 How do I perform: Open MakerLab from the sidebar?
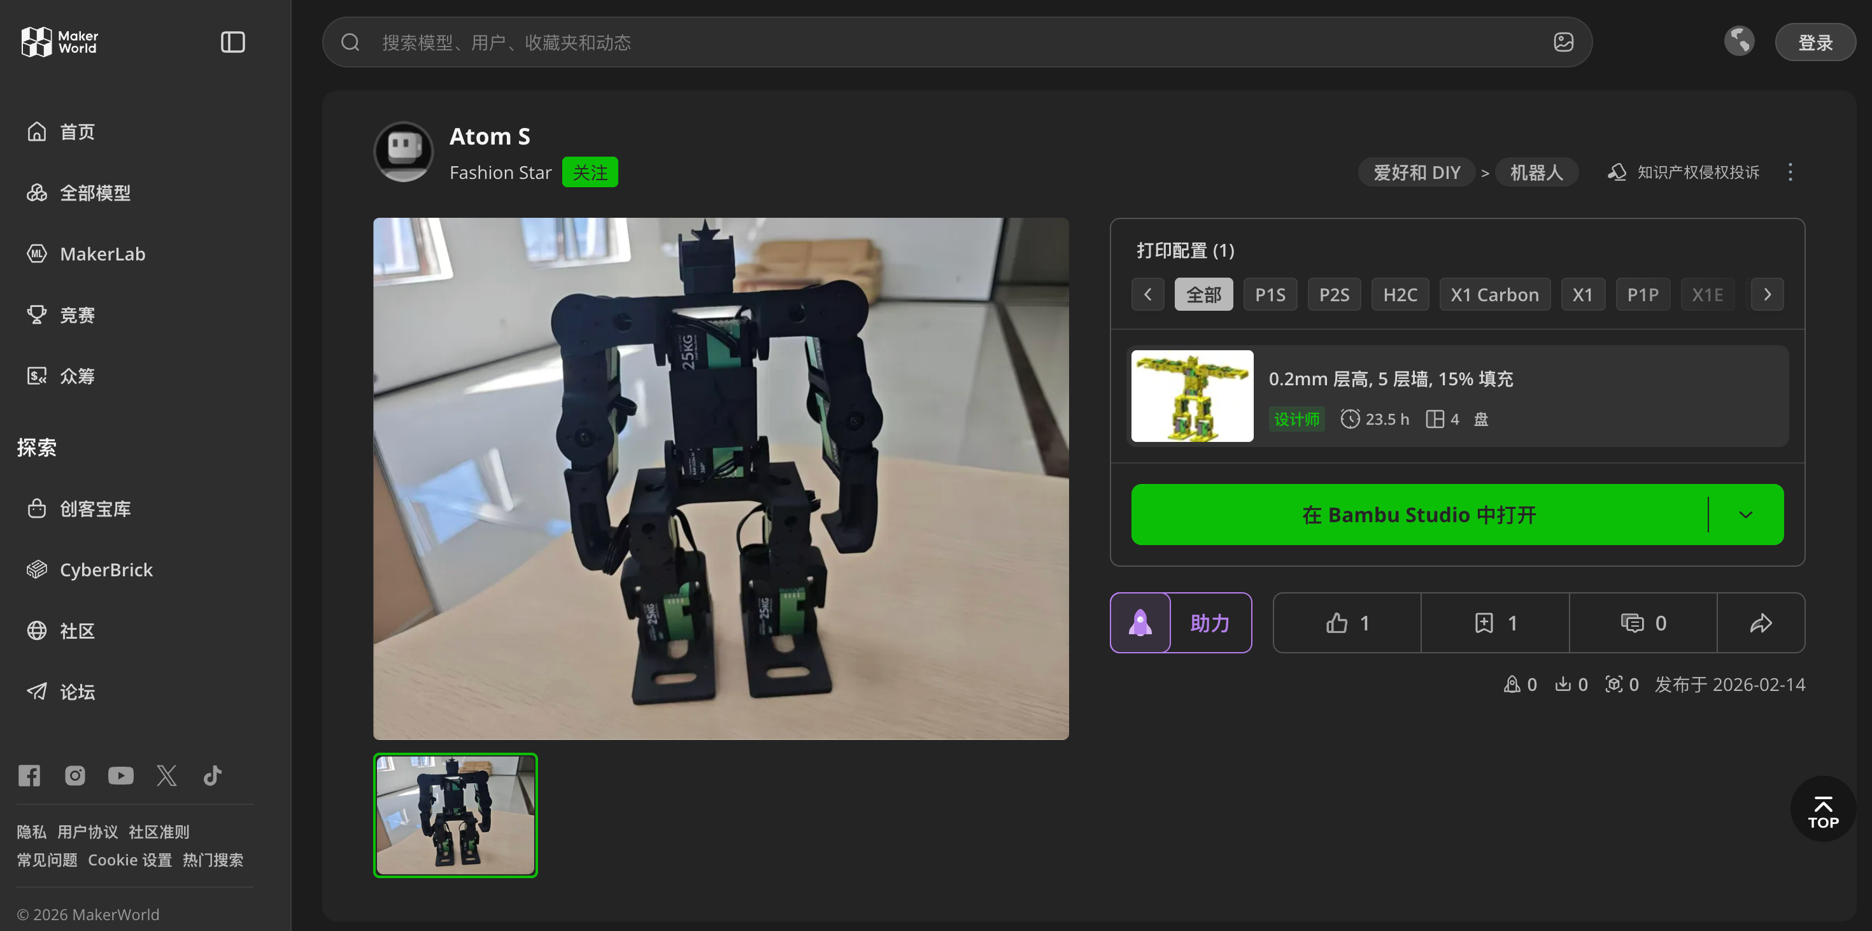point(103,253)
